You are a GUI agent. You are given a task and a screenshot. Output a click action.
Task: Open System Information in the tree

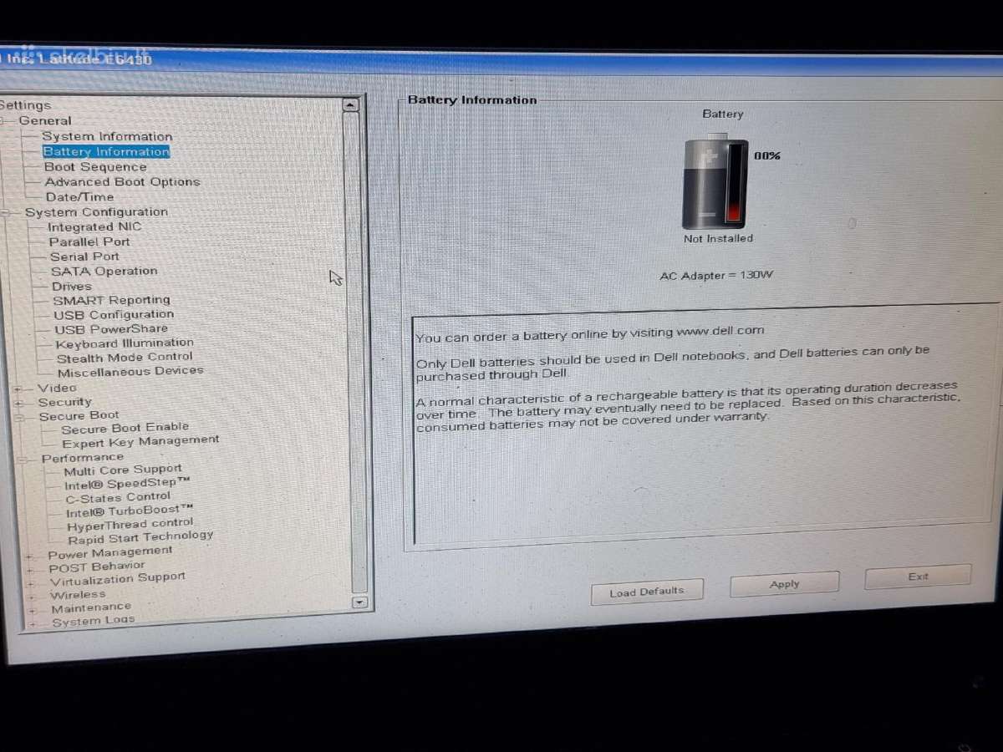(107, 136)
